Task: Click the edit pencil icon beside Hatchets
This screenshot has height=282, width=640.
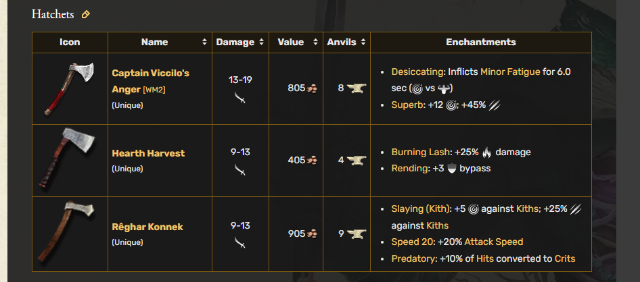Action: tap(85, 15)
